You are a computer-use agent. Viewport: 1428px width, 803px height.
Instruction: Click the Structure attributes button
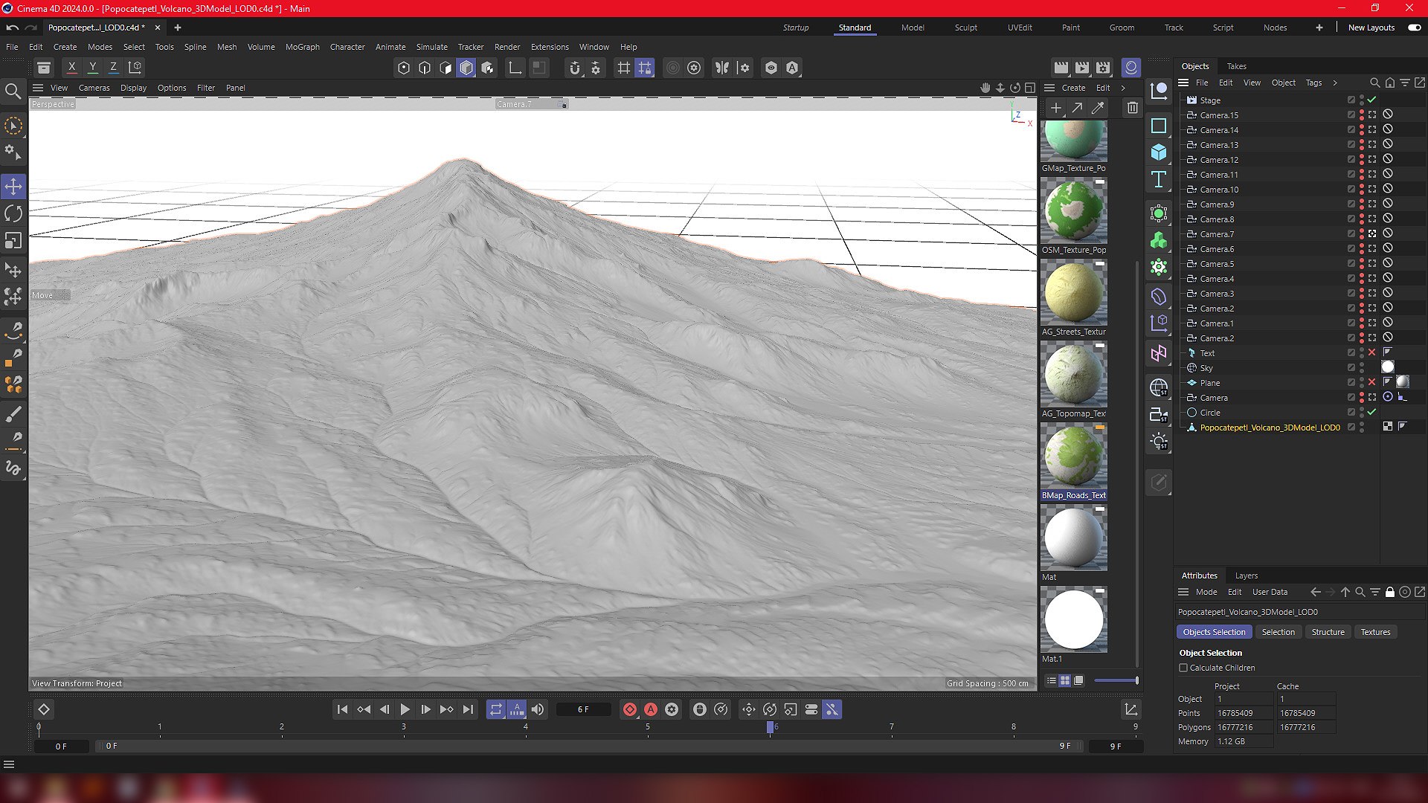(x=1328, y=632)
